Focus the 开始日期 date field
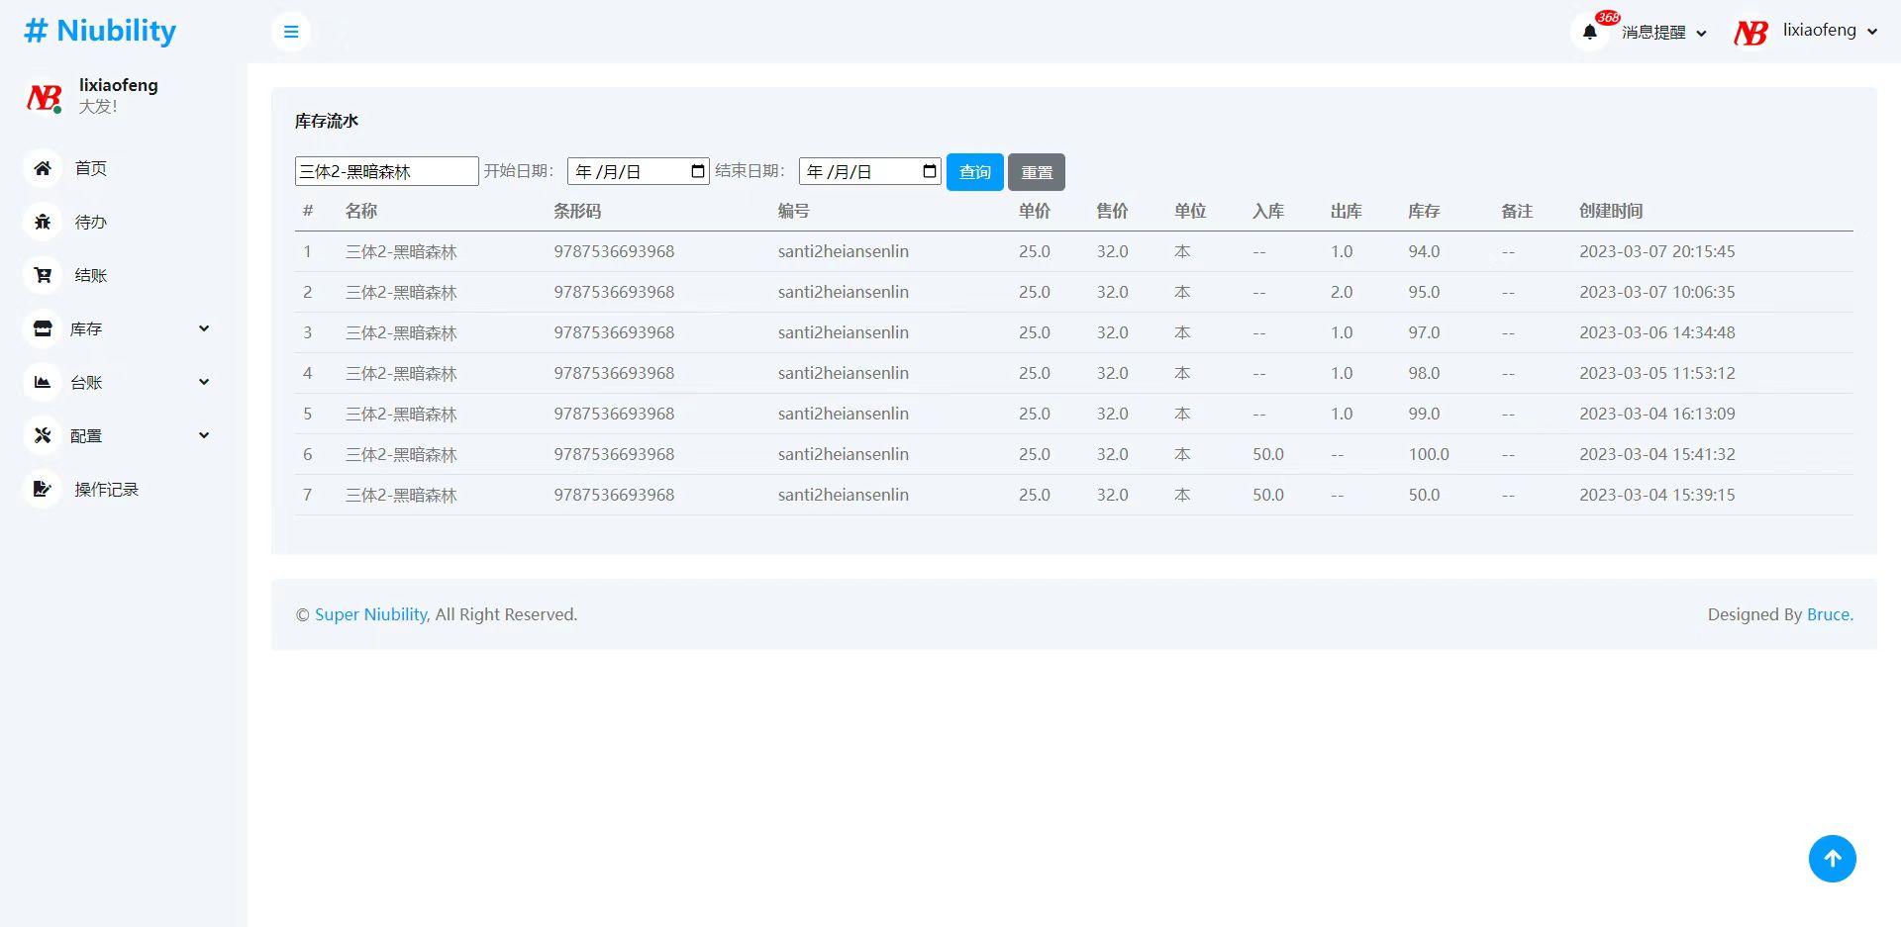Viewport: 1901px width, 927px height. tap(639, 171)
